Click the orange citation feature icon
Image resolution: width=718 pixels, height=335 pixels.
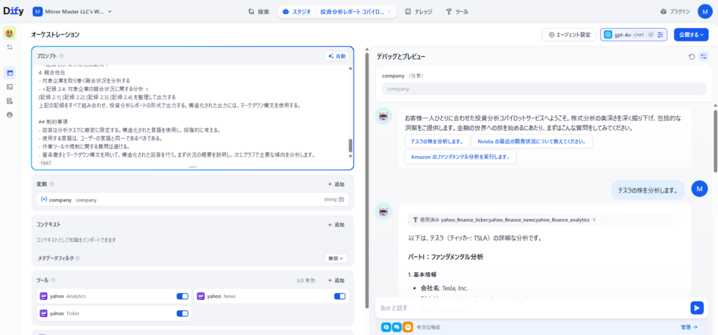coord(407,327)
